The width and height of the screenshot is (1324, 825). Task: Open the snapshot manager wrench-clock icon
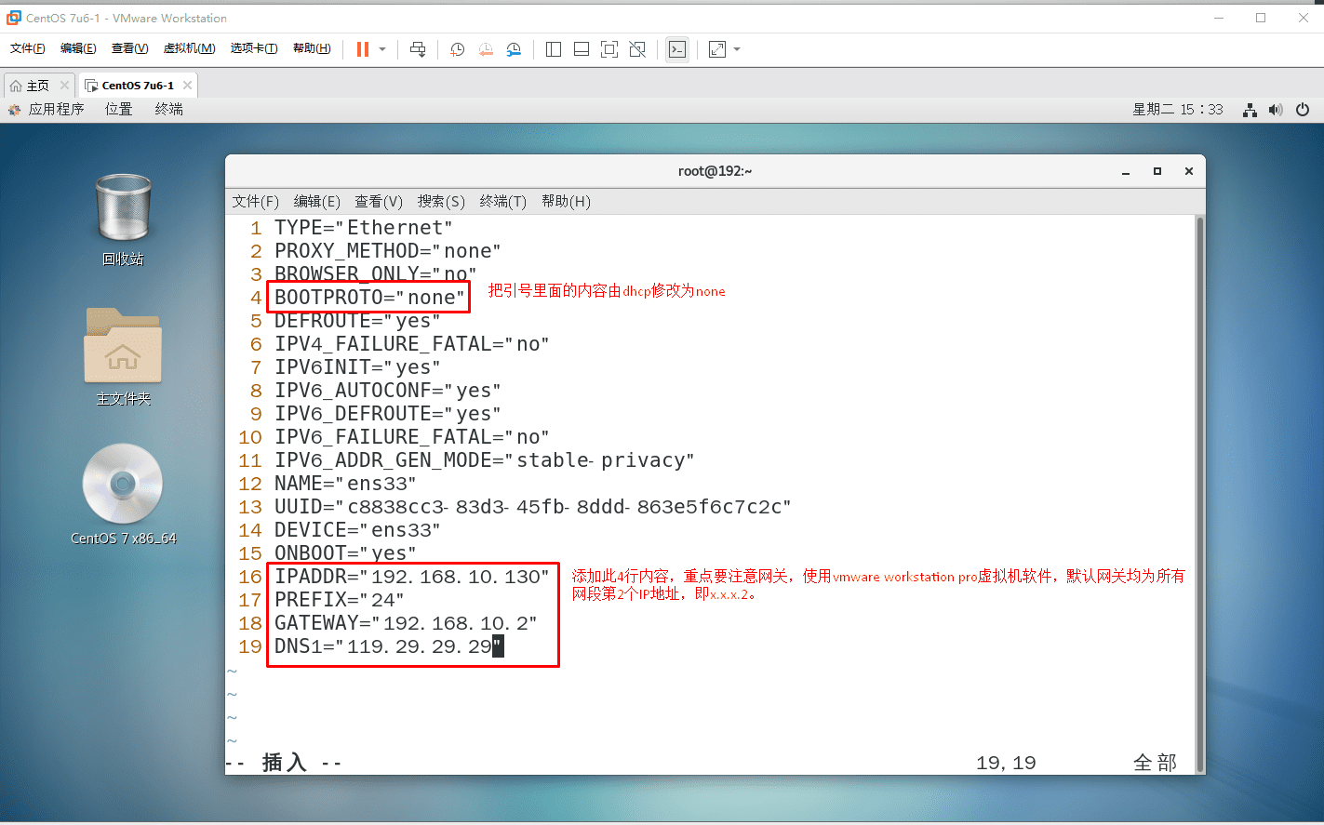tap(514, 49)
